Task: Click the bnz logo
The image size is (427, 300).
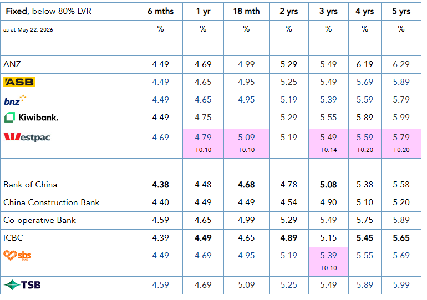Action: [15, 100]
